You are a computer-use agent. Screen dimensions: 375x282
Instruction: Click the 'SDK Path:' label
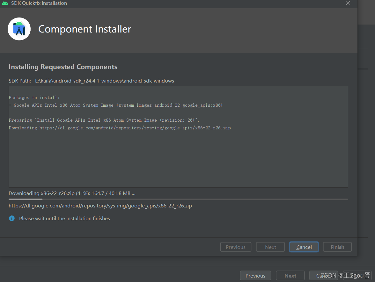(x=20, y=81)
